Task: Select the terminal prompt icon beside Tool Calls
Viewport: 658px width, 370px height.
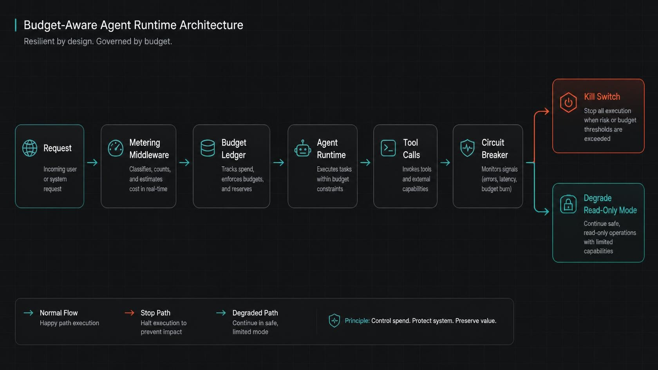Action: click(388, 148)
